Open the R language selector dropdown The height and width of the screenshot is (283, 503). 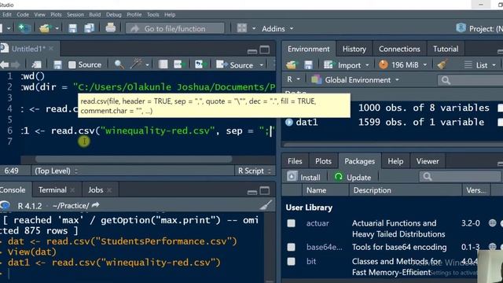[293, 79]
